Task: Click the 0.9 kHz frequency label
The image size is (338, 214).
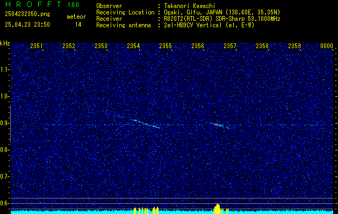Action: 4,123
